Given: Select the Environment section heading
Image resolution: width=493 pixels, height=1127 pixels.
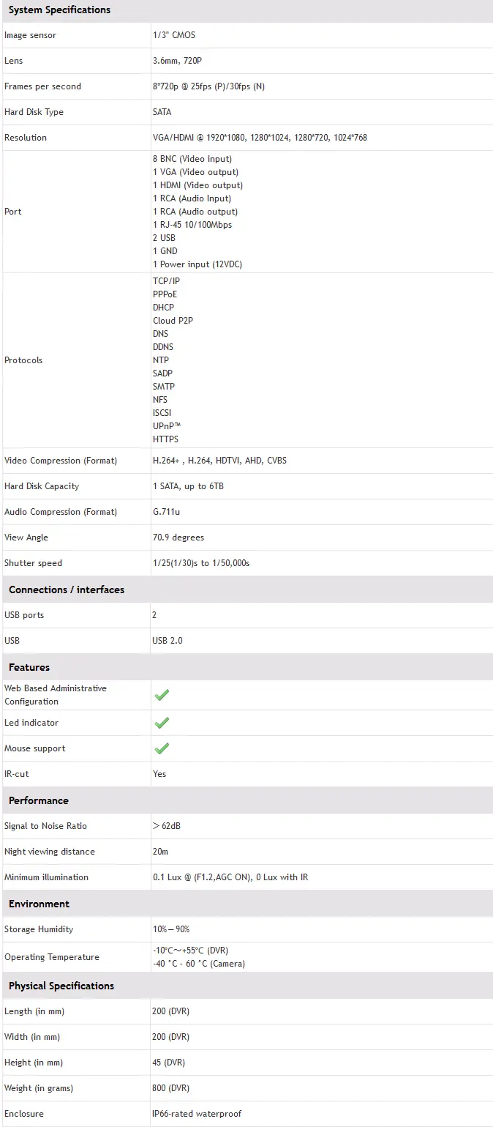Looking at the screenshot, I should (39, 904).
